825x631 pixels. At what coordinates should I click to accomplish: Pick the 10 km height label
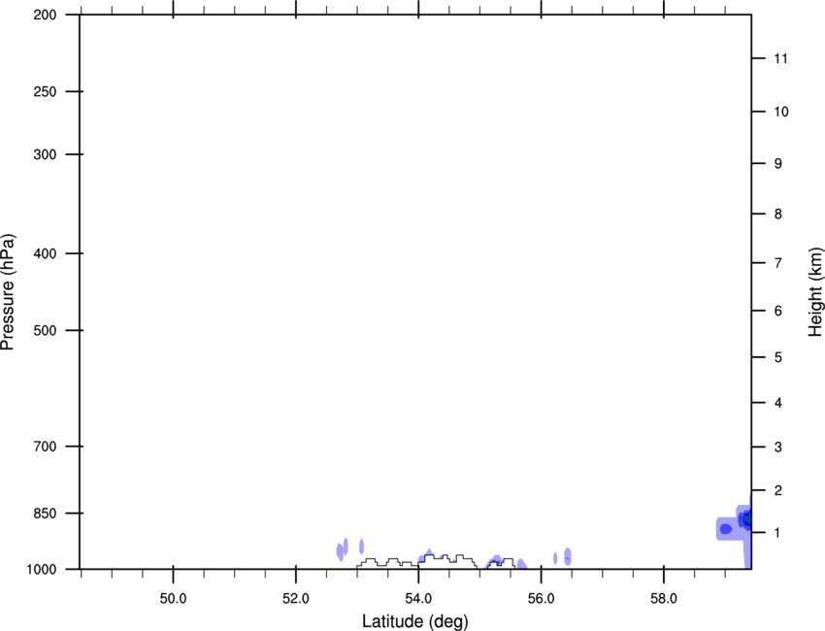(x=780, y=112)
